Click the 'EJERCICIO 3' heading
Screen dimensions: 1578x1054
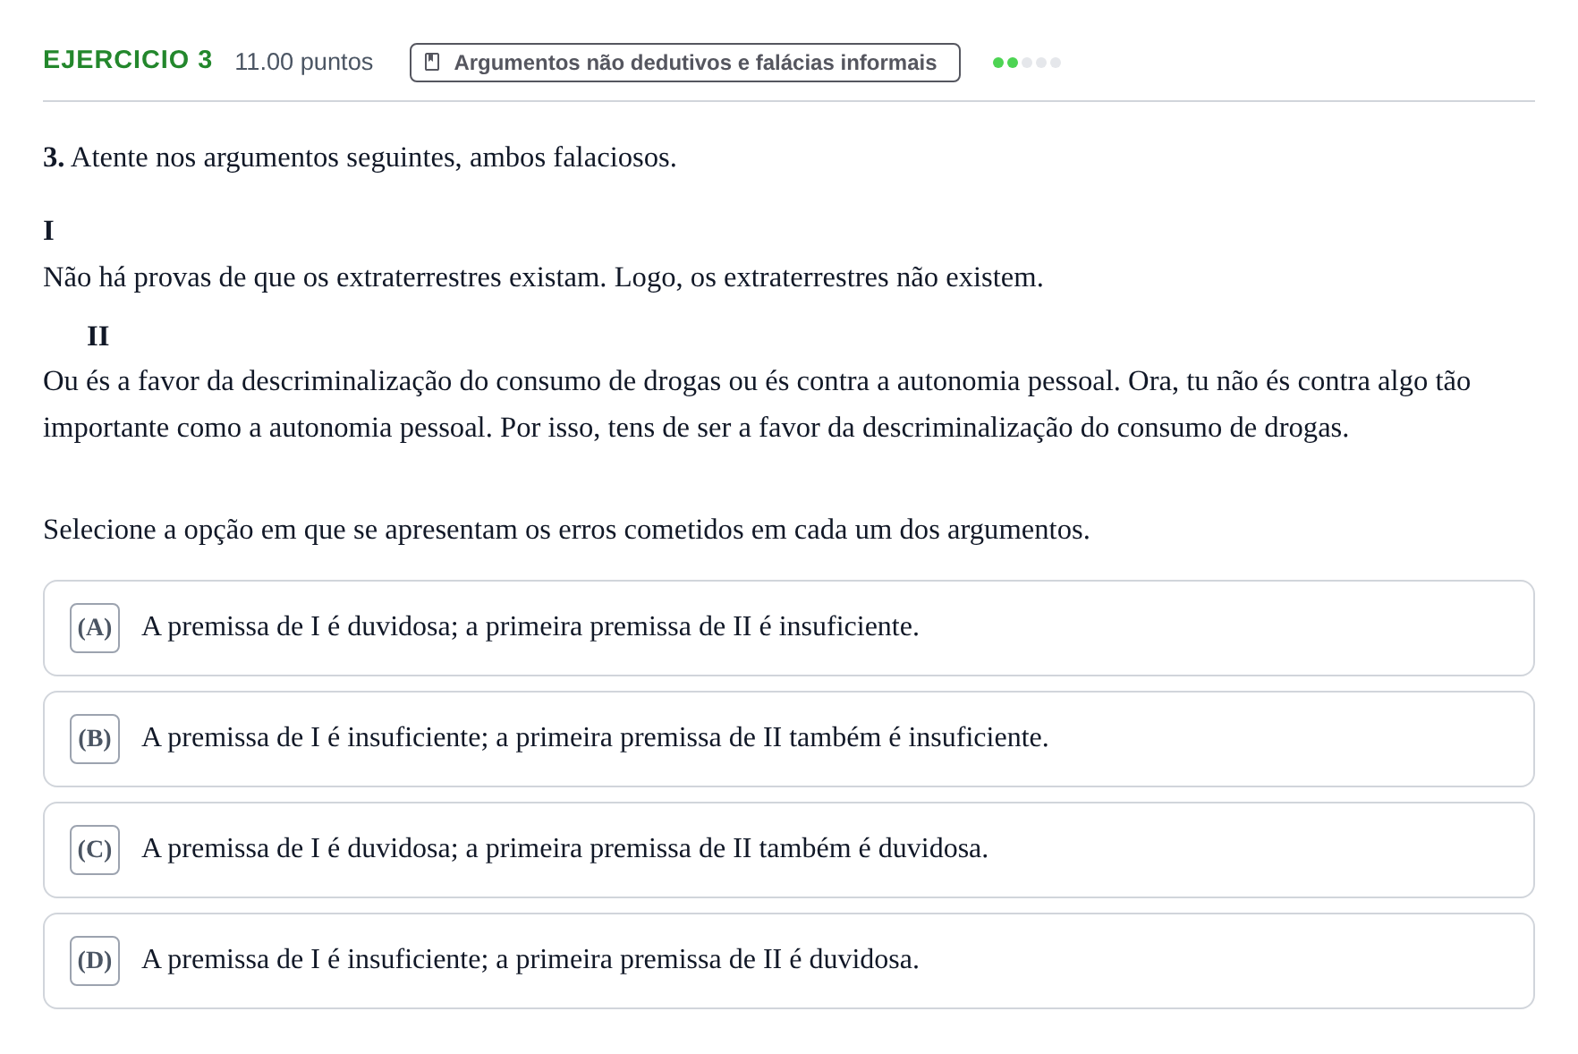pyautogui.click(x=128, y=60)
